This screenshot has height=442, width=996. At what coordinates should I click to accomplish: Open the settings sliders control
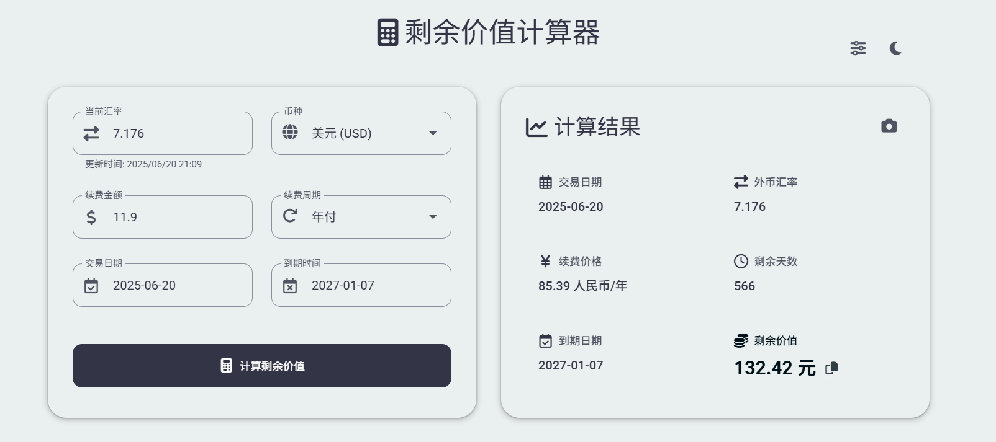[858, 48]
